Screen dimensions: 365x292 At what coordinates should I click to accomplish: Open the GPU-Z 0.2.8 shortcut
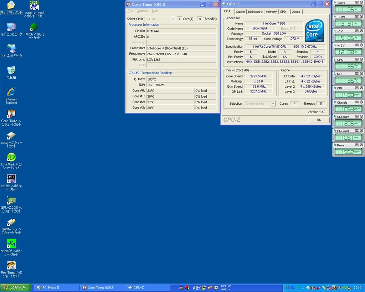pos(11,200)
